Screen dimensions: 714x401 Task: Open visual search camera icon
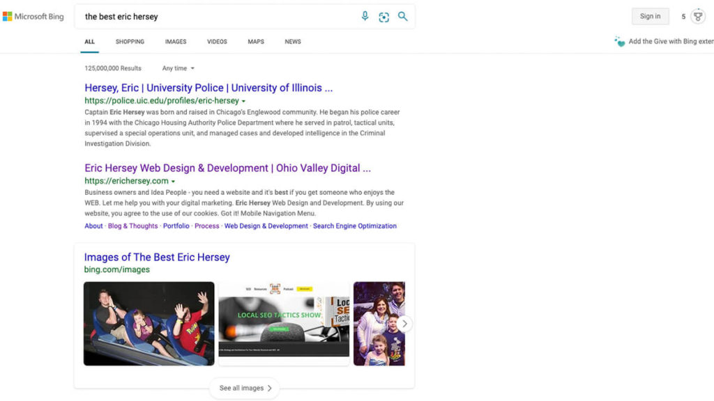coord(383,17)
